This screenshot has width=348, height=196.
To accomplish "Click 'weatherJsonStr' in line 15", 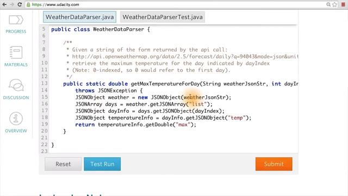I will point(204,97).
